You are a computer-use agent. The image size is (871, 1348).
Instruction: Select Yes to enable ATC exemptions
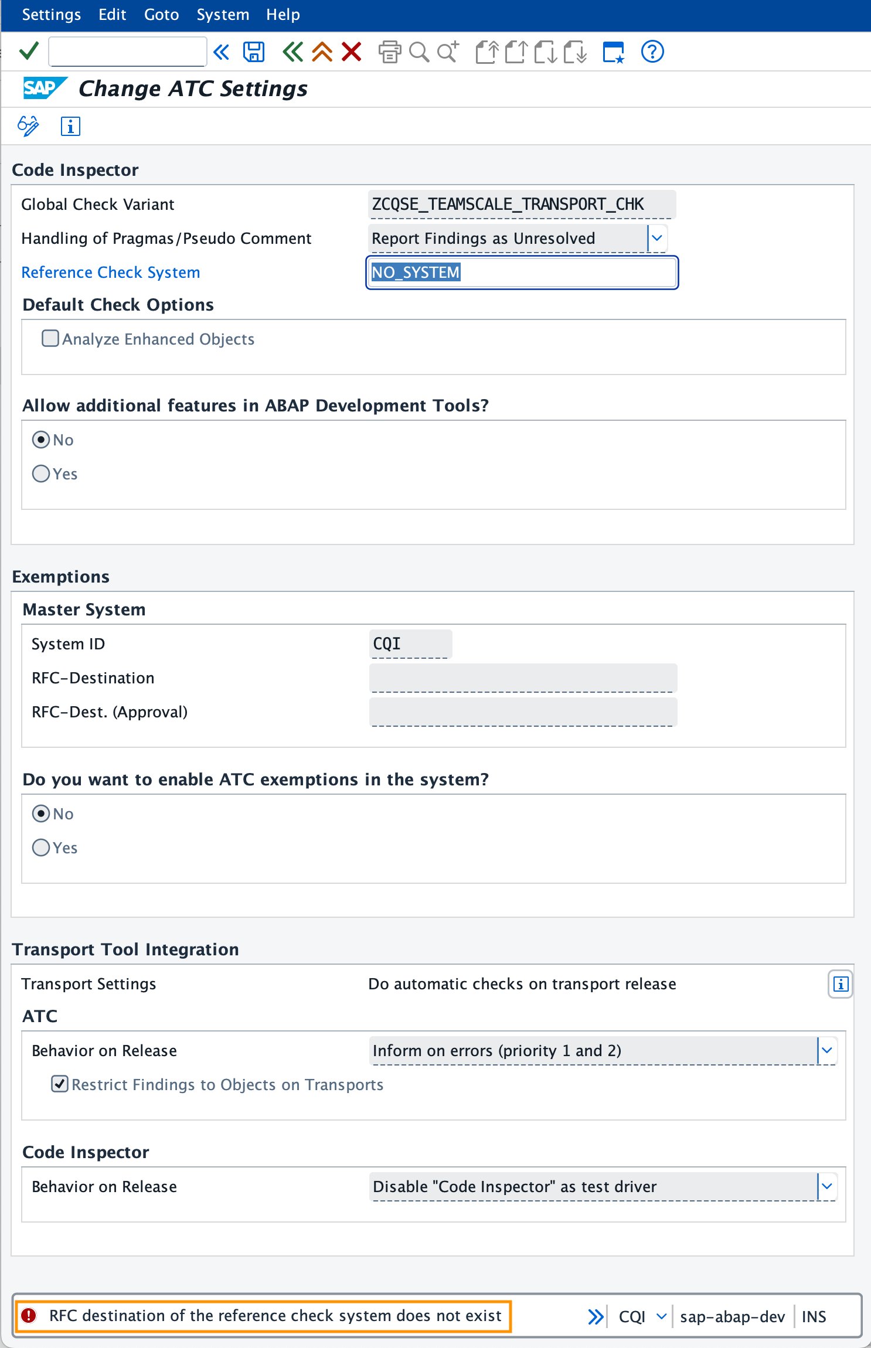41,847
